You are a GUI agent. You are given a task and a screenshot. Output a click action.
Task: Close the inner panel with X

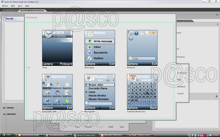[217, 15]
